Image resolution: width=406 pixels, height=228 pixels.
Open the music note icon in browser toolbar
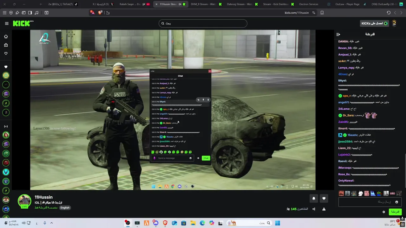[36, 13]
